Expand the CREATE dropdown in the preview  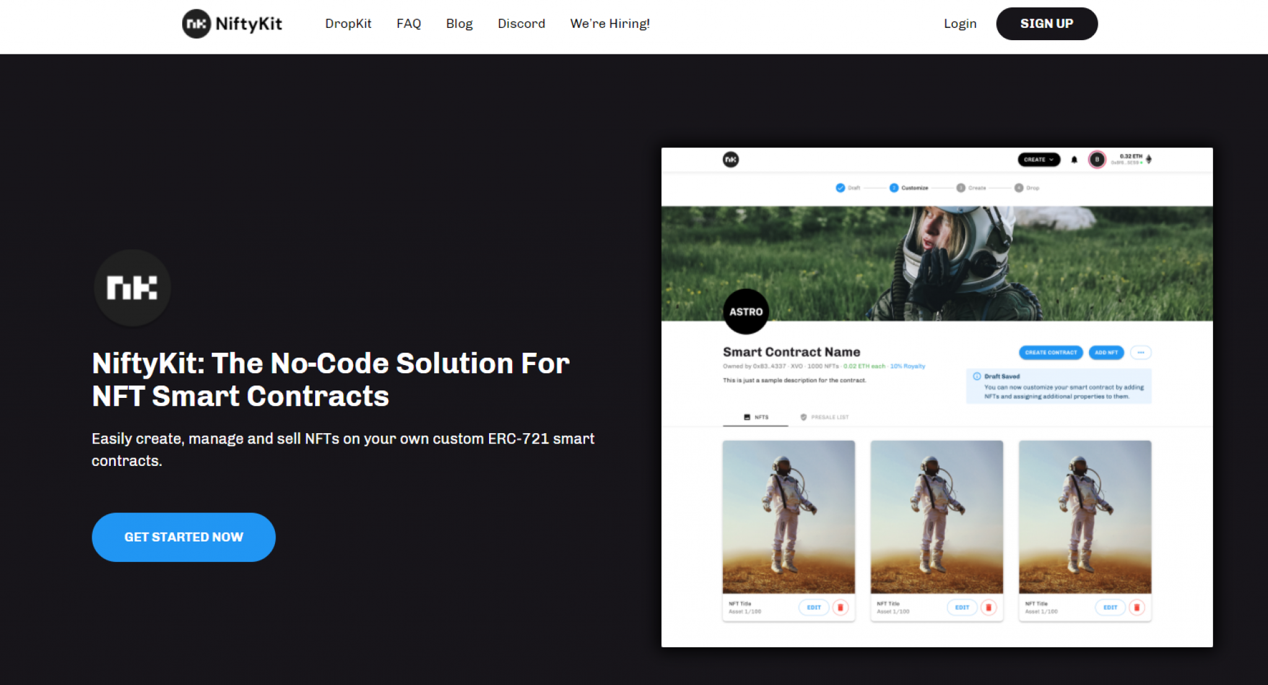(1038, 160)
